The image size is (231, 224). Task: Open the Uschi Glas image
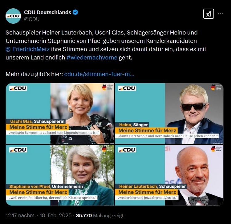60,113
